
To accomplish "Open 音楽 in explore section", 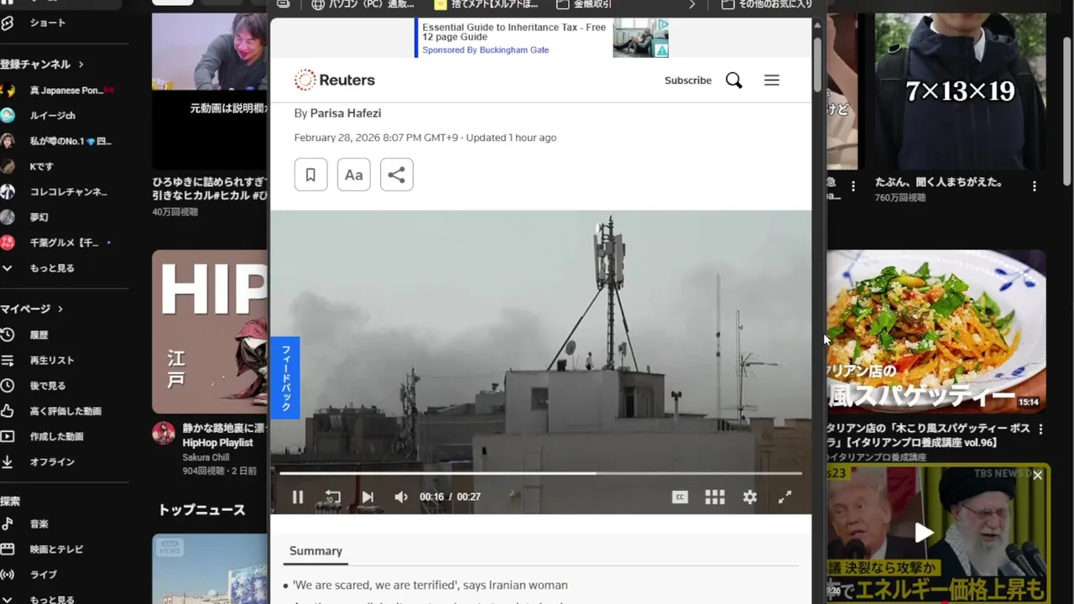I will pos(39,524).
